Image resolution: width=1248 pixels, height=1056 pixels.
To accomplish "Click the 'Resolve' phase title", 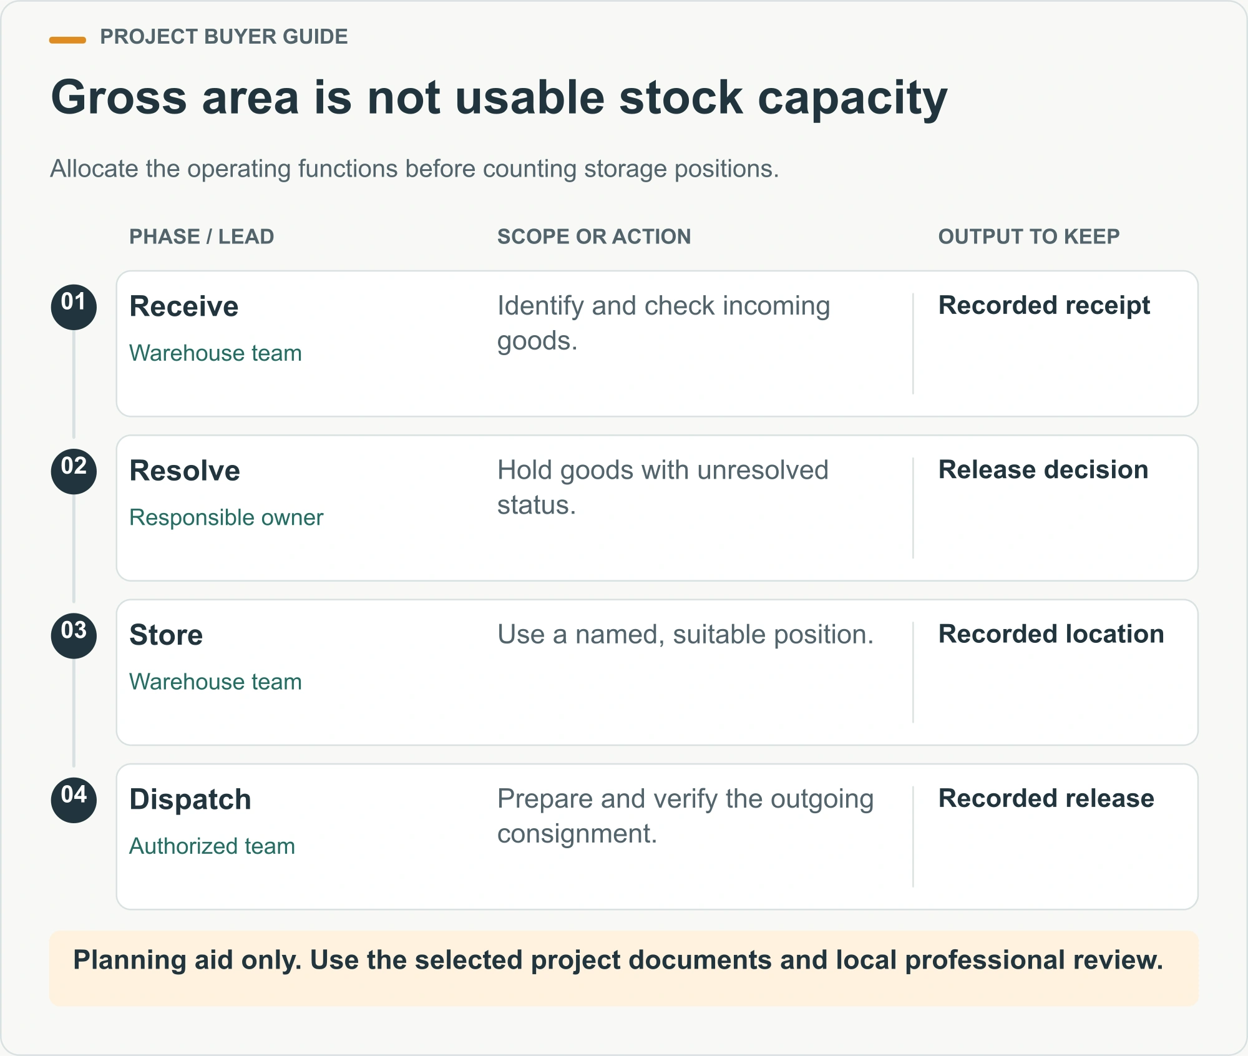I will click(185, 471).
